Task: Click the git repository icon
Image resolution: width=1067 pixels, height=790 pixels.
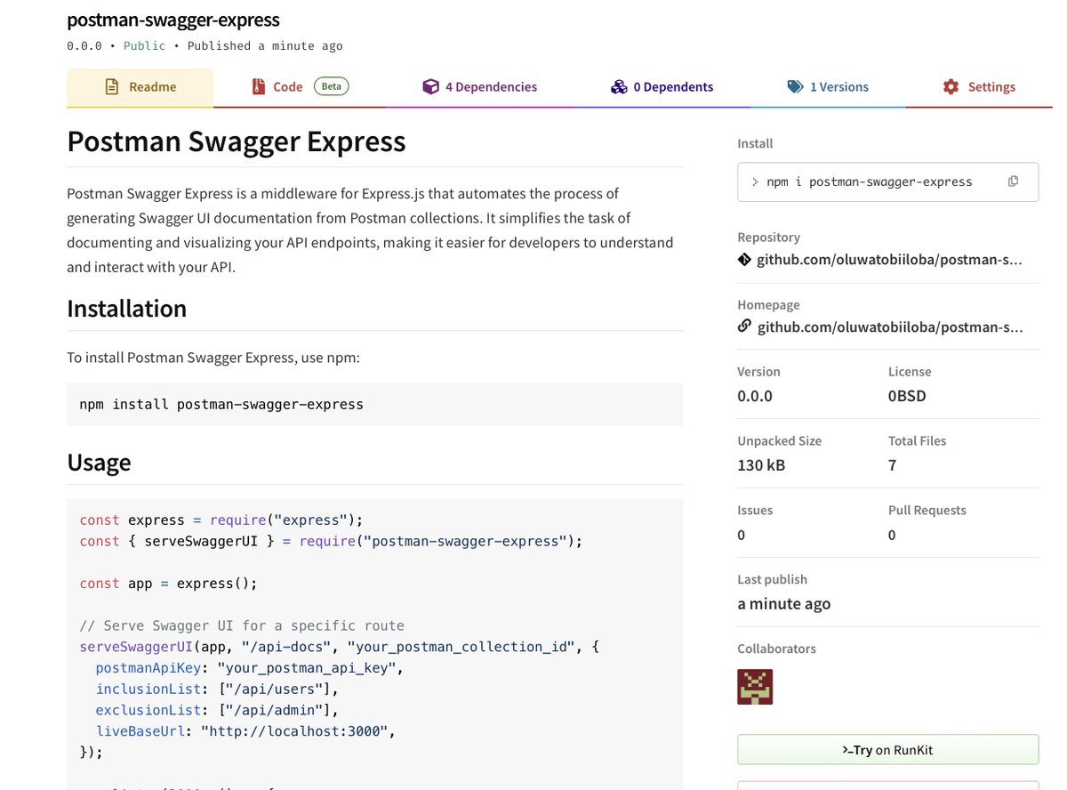Action: (x=744, y=260)
